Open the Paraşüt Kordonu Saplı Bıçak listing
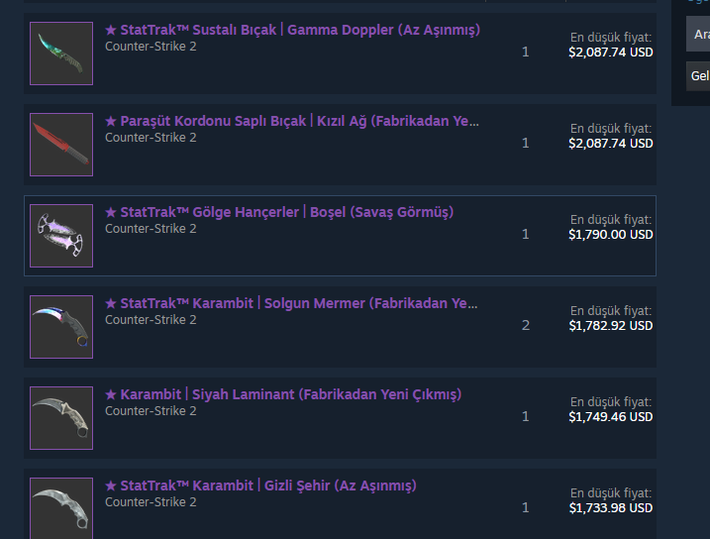The image size is (710, 539). [292, 122]
